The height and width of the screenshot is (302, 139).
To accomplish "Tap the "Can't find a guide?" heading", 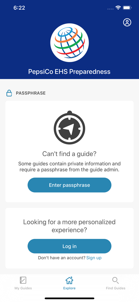I will (x=69, y=154).
